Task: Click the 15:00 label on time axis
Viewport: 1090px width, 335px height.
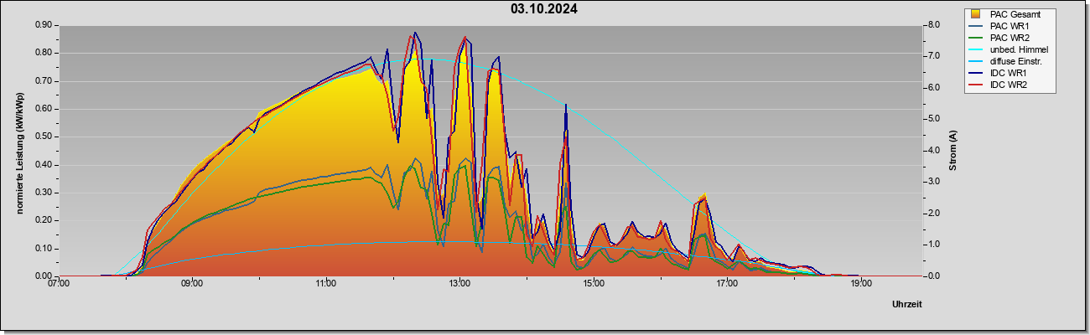Action: pos(594,284)
